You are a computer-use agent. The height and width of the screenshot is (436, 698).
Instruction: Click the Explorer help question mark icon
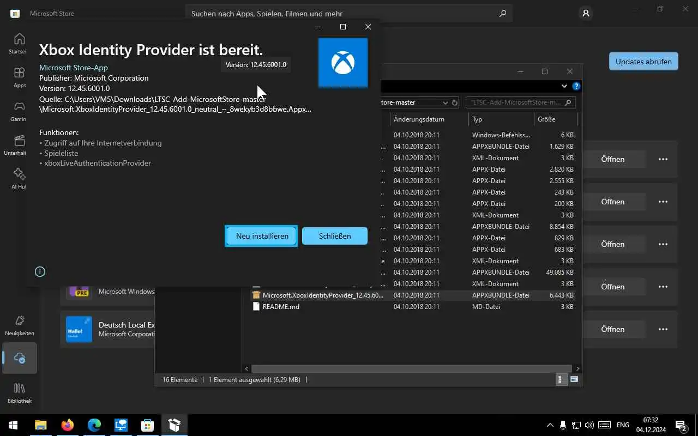(576, 86)
